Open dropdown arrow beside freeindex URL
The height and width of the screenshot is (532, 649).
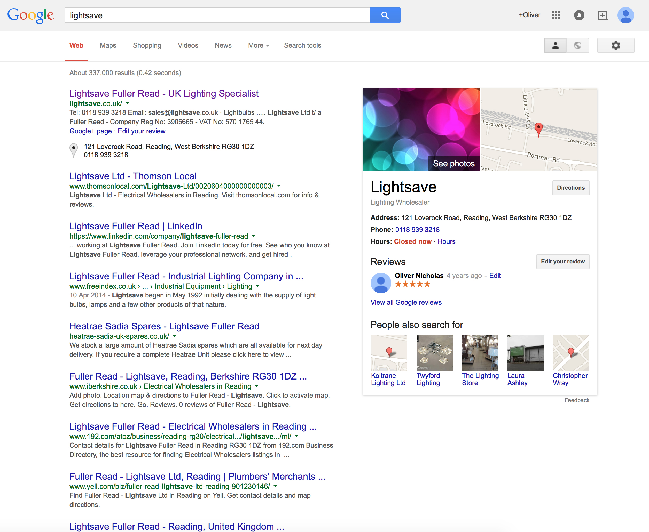click(x=257, y=286)
